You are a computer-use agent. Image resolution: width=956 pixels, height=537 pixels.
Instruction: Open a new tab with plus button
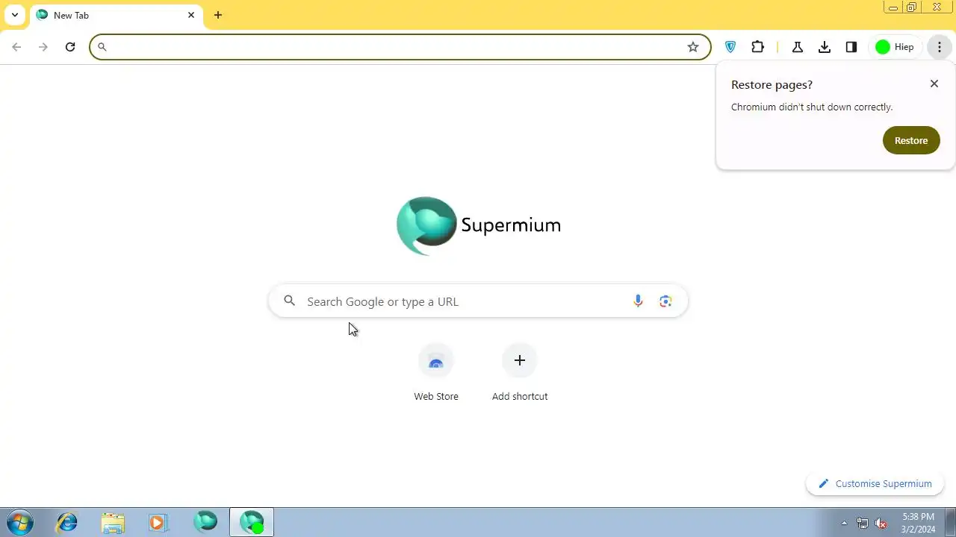(218, 15)
